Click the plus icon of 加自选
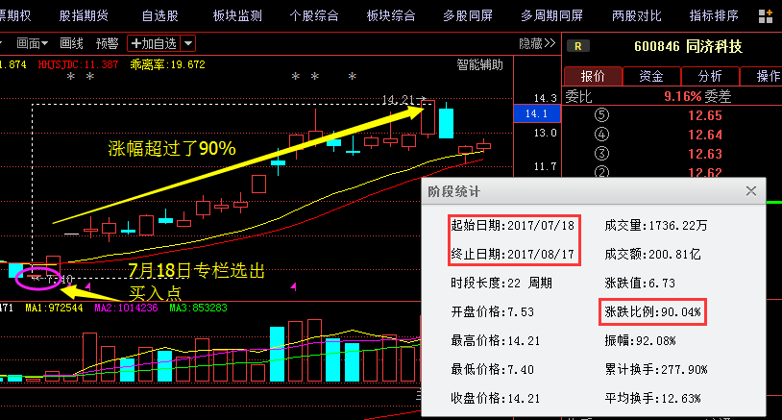 136,43
